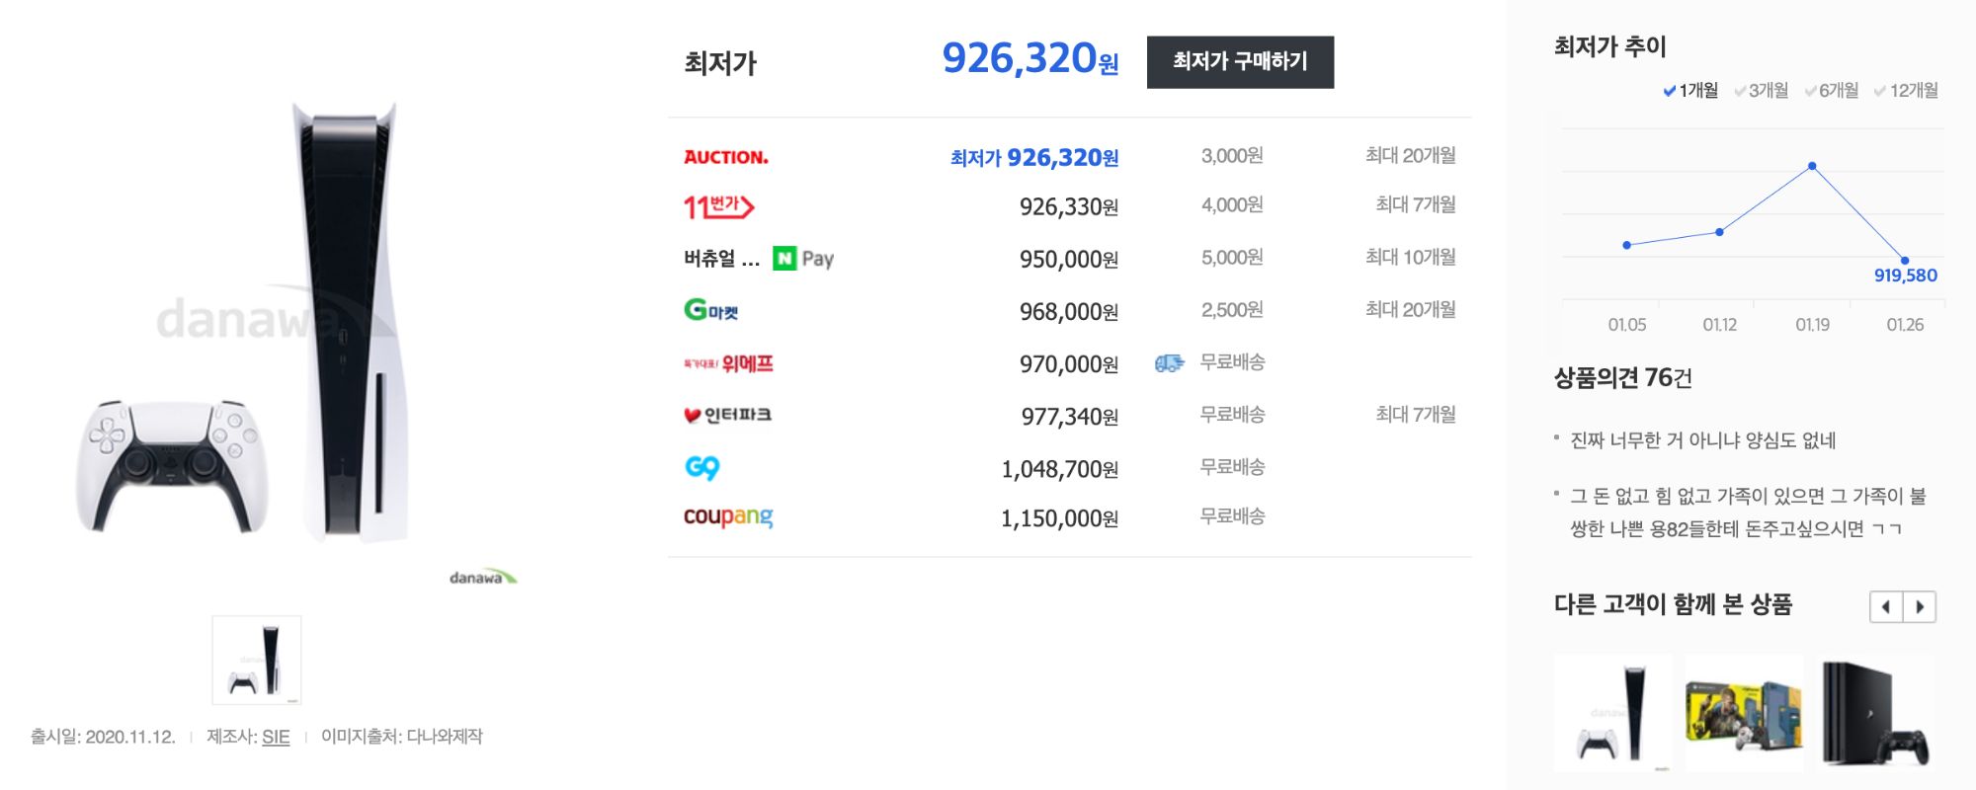Show the 12개월 price trend
This screenshot has width=1976, height=790.
(1906, 91)
